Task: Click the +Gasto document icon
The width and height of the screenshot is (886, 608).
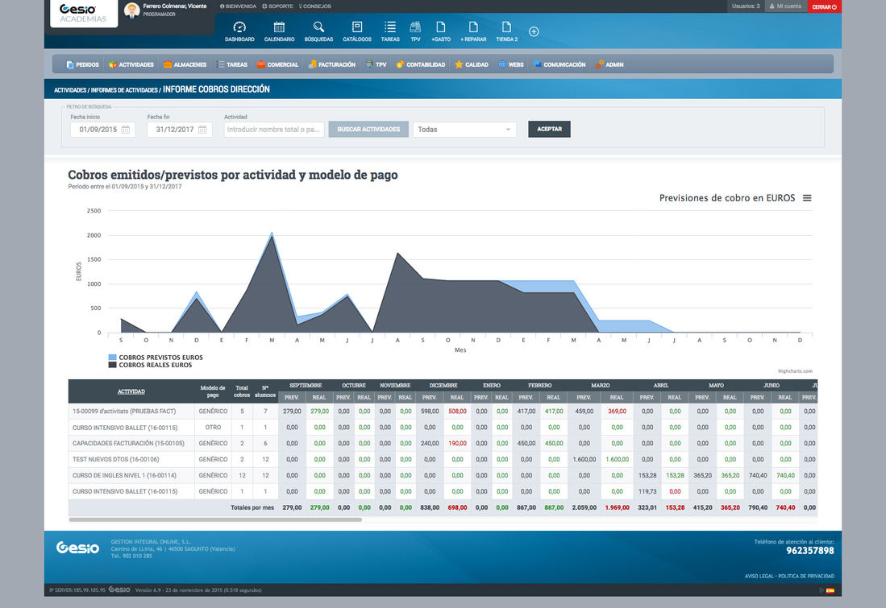Action: coord(441,27)
